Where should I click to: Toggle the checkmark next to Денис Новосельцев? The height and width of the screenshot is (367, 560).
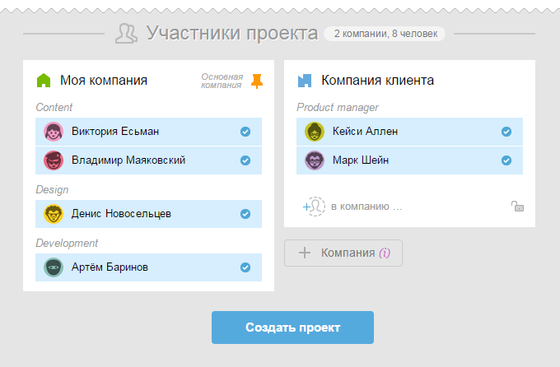pyautogui.click(x=245, y=214)
